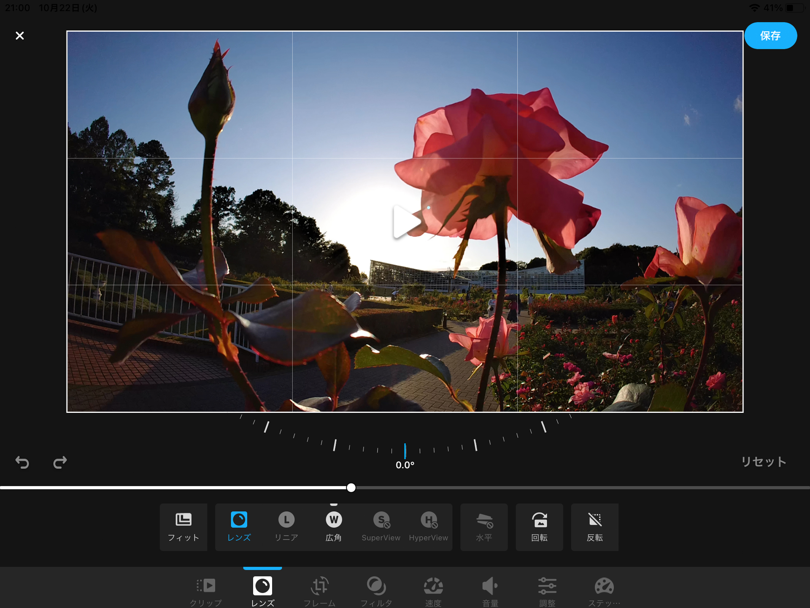Switch to HyperView lens mode
The width and height of the screenshot is (810, 608).
click(428, 527)
